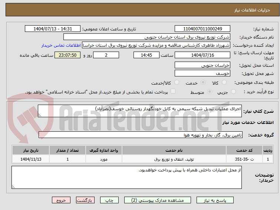The image size is (280, 210).
Task: Click the اطلاعات خدمات مورد نیاز heading
Action: [248, 122]
